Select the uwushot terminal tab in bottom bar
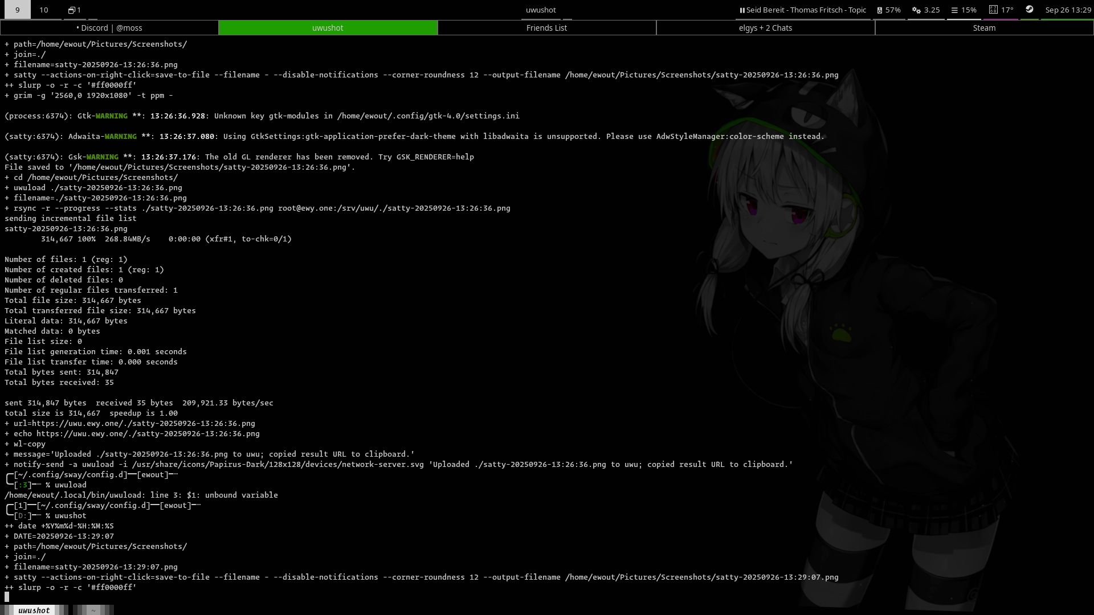1094x615 pixels. (x=34, y=610)
